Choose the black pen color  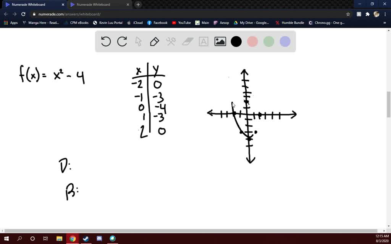[x=236, y=42]
